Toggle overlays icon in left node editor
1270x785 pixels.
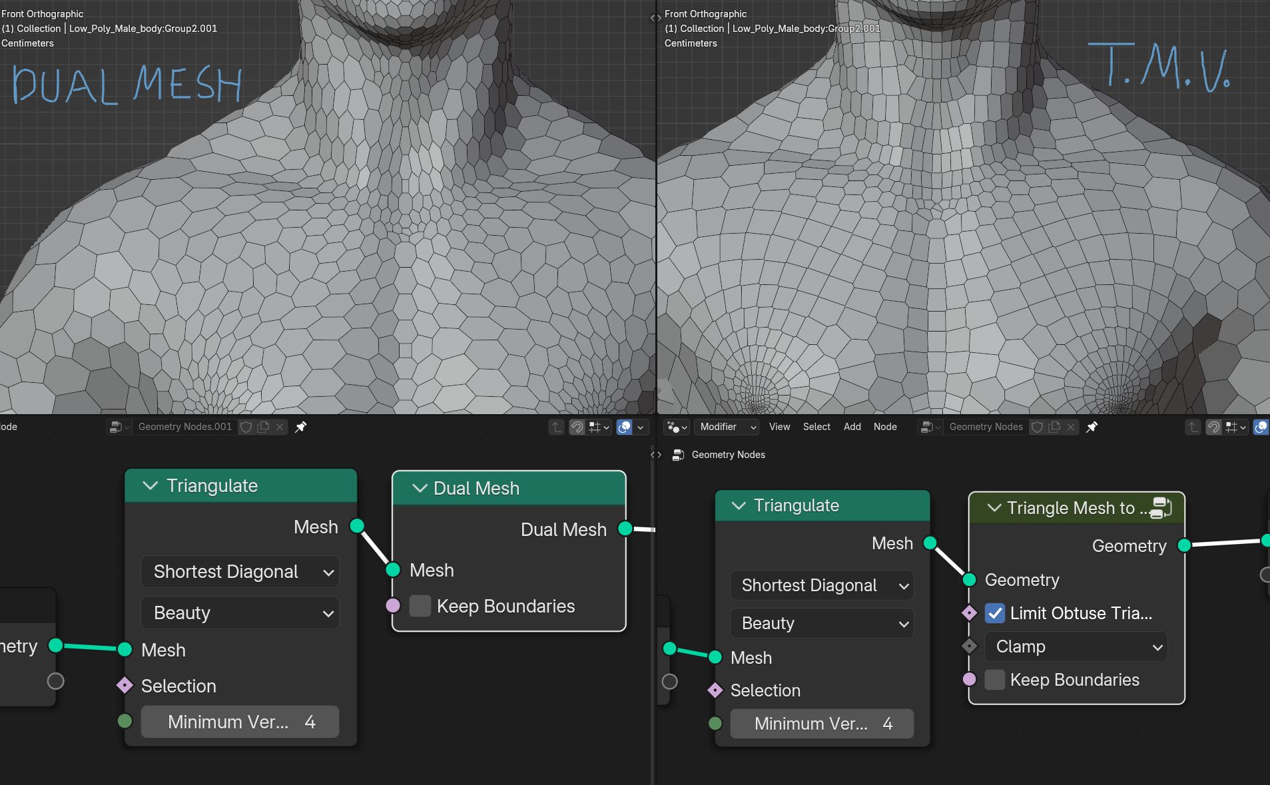(625, 427)
